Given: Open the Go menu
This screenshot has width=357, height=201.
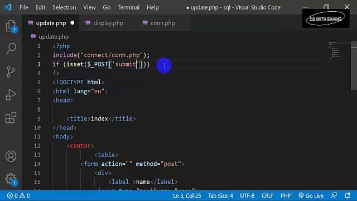Looking at the screenshot, I should coord(107,7).
